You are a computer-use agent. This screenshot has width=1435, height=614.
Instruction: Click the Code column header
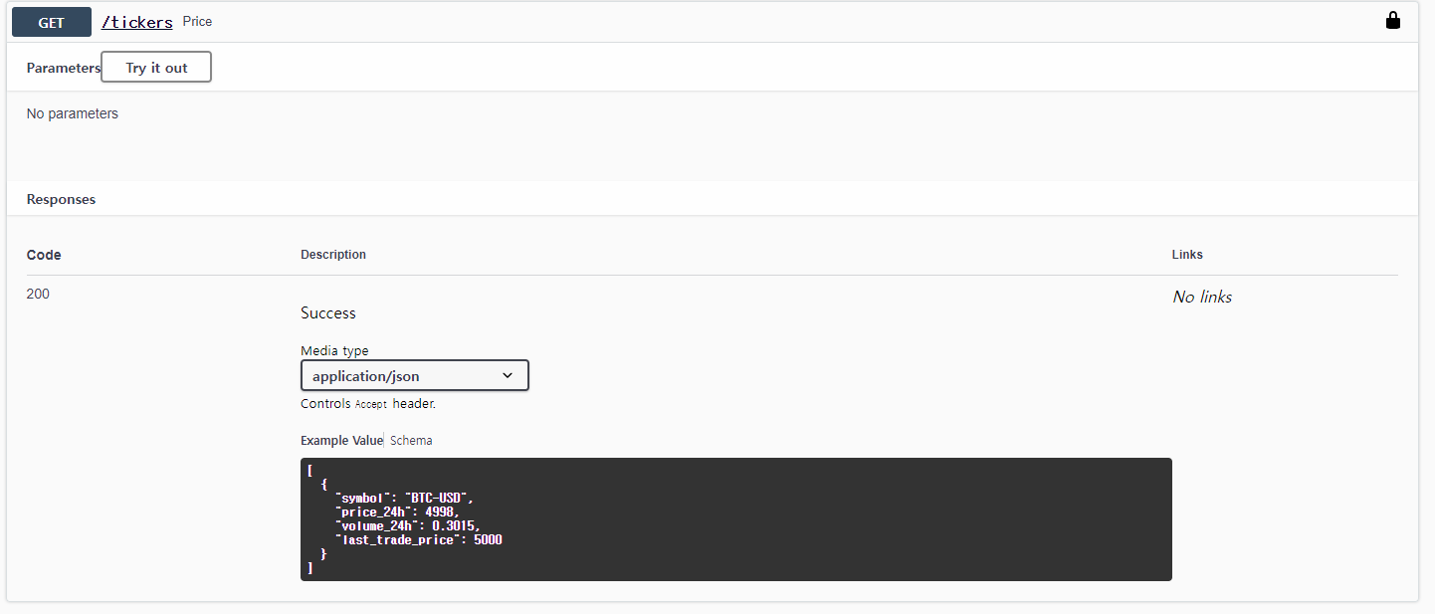44,255
